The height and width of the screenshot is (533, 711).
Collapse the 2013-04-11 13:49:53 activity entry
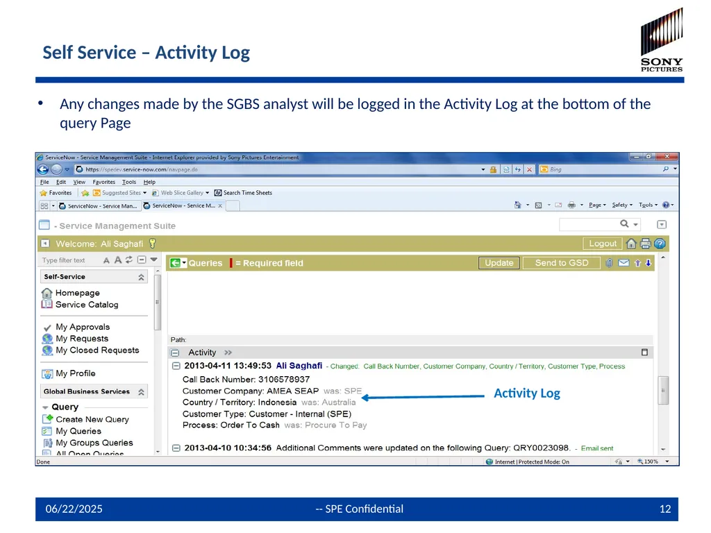pyautogui.click(x=176, y=366)
